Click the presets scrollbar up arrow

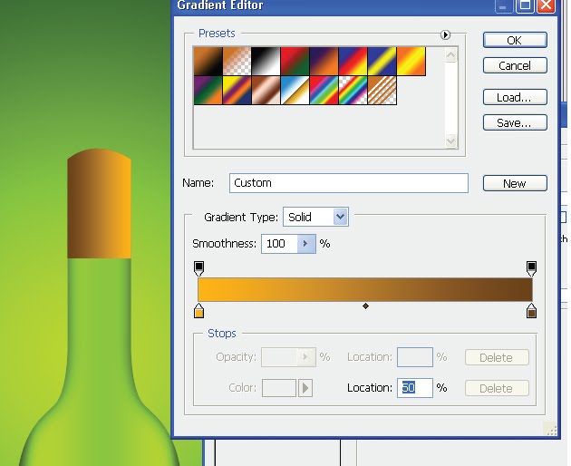[450, 55]
